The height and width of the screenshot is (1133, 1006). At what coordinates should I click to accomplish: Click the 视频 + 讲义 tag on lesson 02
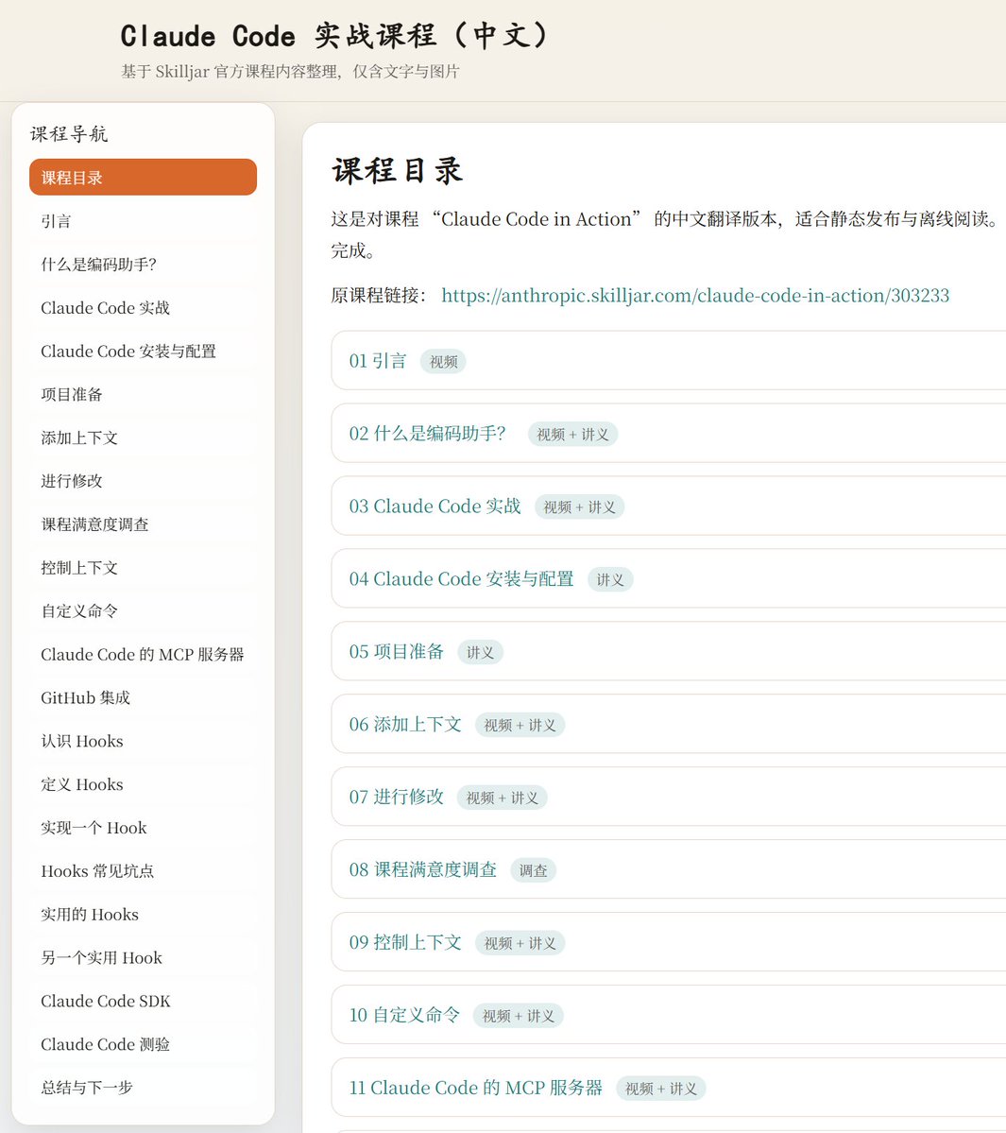tap(572, 435)
